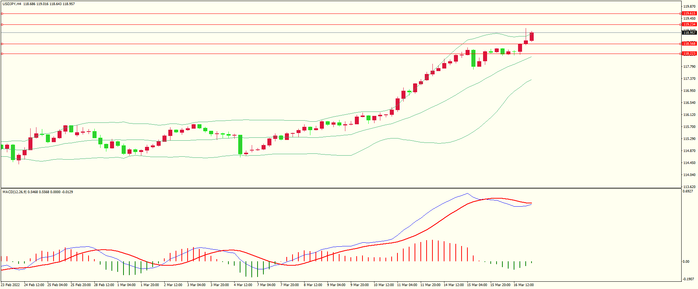
Task: Click the 119.870 price axis value
Action: click(689, 7)
